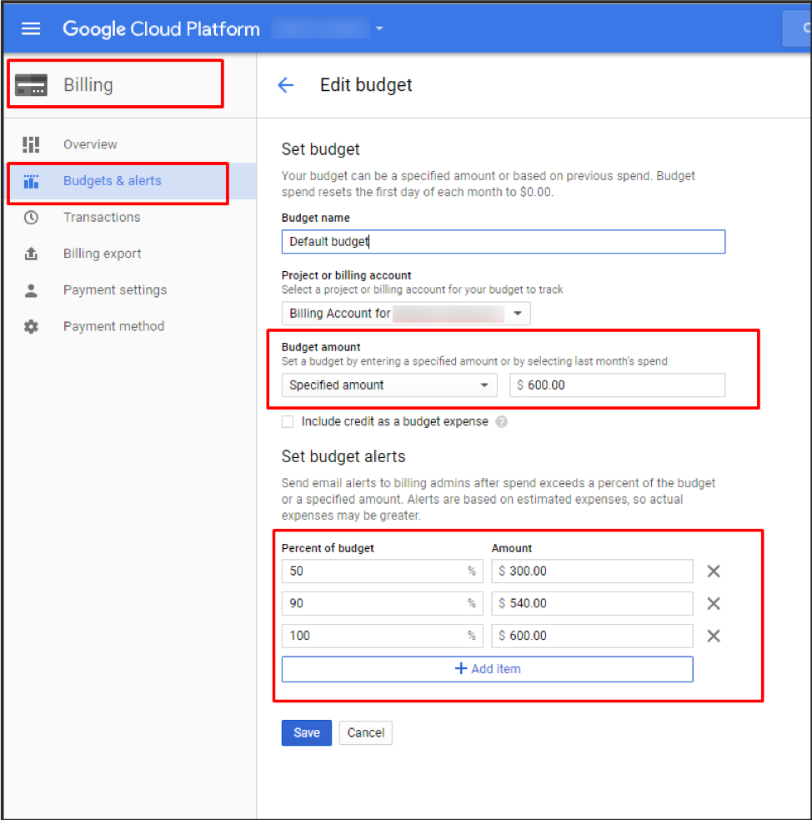Open the Billing Account dropdown

point(518,313)
